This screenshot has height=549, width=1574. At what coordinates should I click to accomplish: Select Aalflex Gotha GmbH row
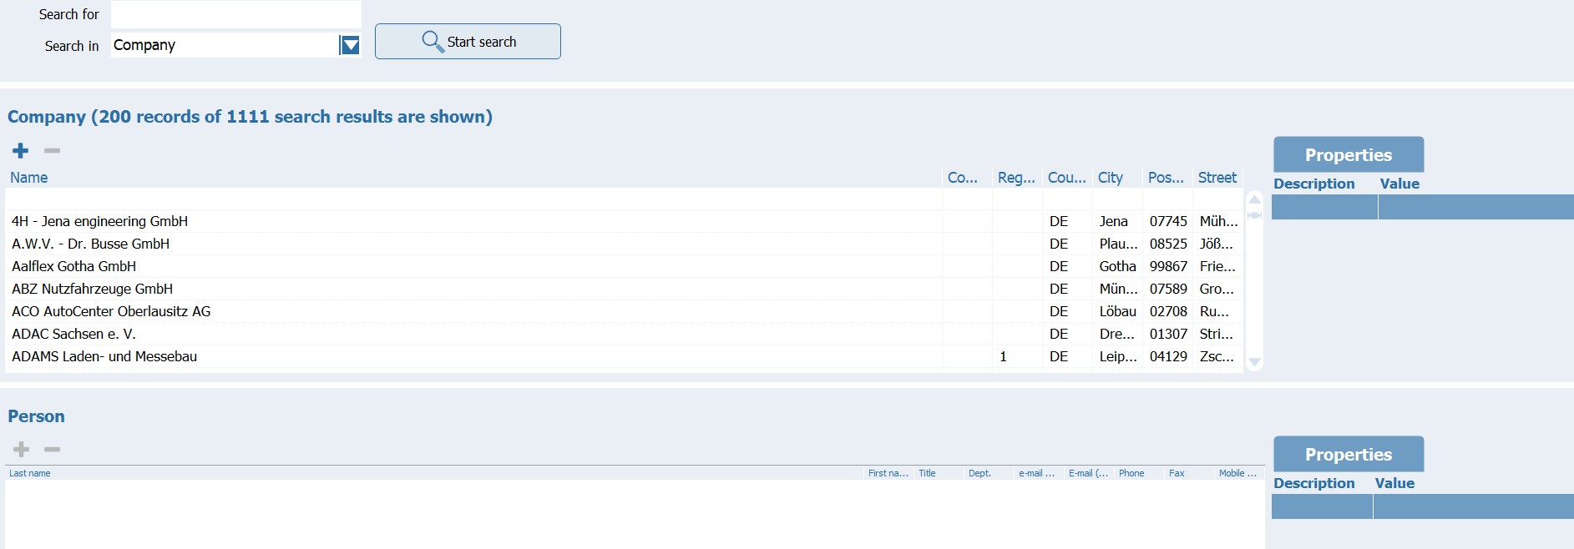[x=625, y=266]
